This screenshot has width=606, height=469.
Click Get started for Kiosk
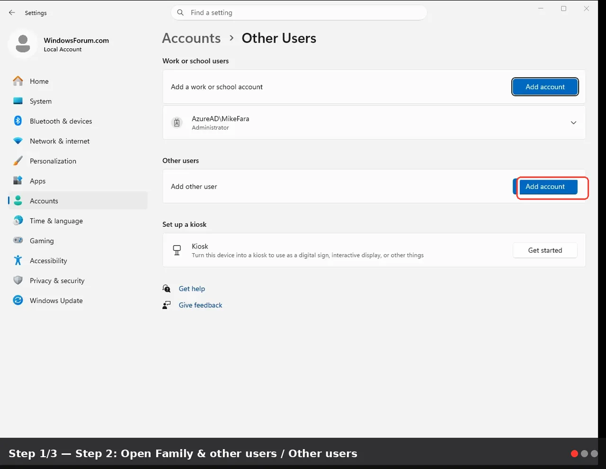545,250
